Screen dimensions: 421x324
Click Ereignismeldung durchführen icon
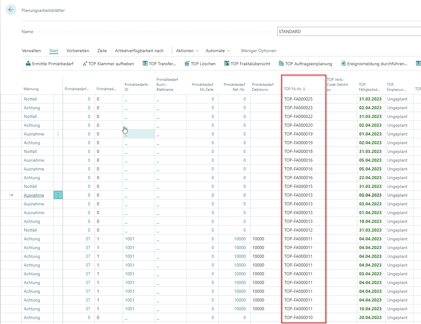point(344,64)
